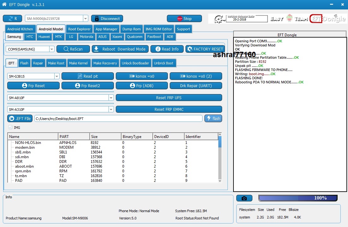Open the IMG ROM Editor tab

click(159, 29)
